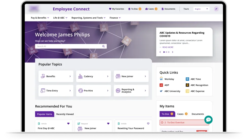Click Tours in header
The image size is (248, 140).
(186, 9)
